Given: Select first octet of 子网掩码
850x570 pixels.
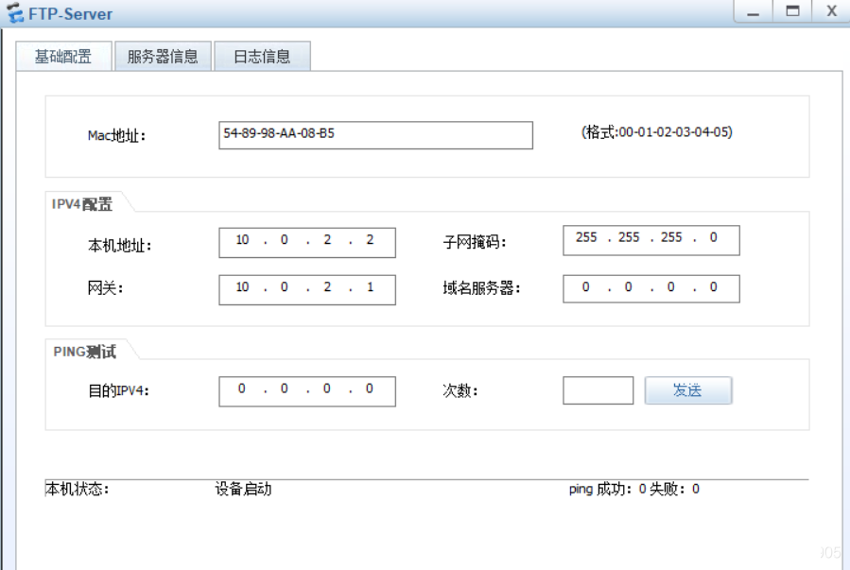Looking at the screenshot, I should coord(586,238).
